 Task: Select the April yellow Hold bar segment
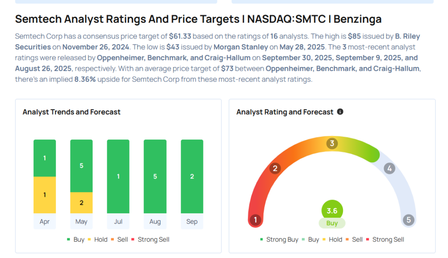(45, 195)
